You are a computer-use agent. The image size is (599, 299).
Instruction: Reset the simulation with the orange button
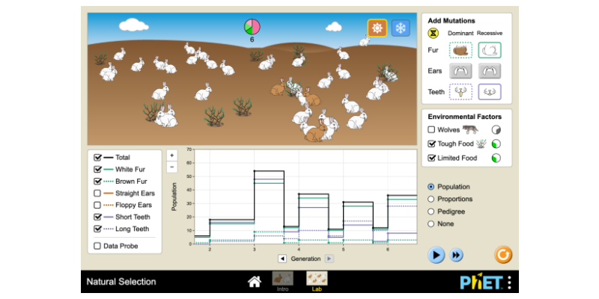point(503,254)
